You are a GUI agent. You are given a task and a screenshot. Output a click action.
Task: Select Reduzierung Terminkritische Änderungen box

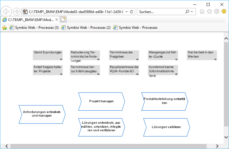(x=85, y=55)
